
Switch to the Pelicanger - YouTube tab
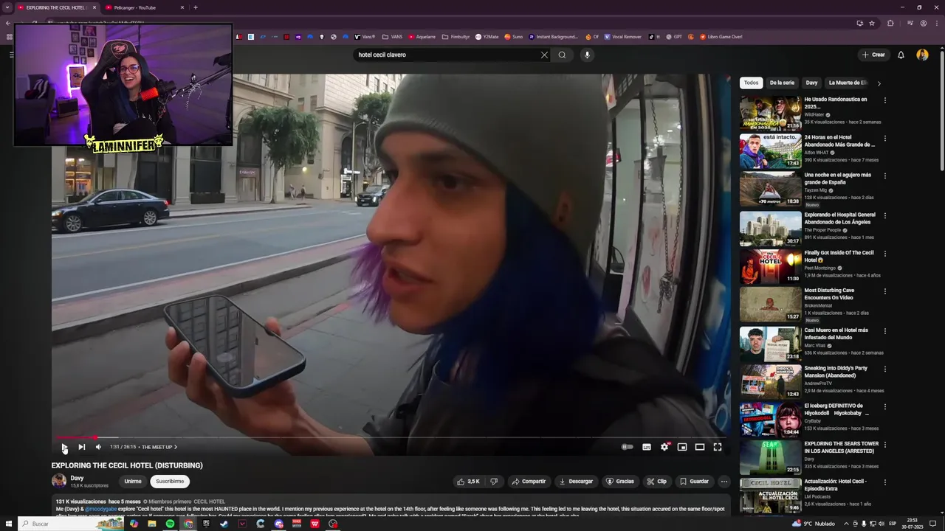144,7
